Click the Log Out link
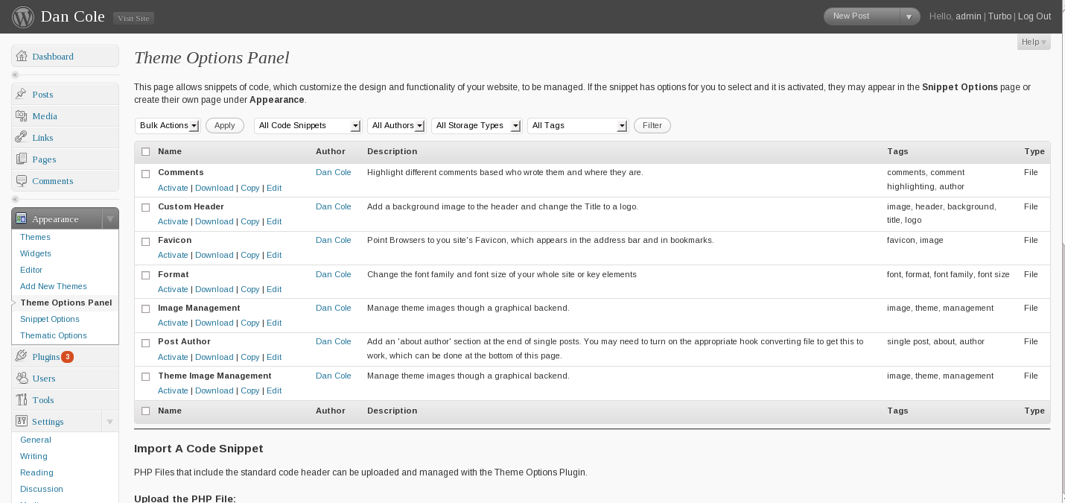 pos(1034,16)
